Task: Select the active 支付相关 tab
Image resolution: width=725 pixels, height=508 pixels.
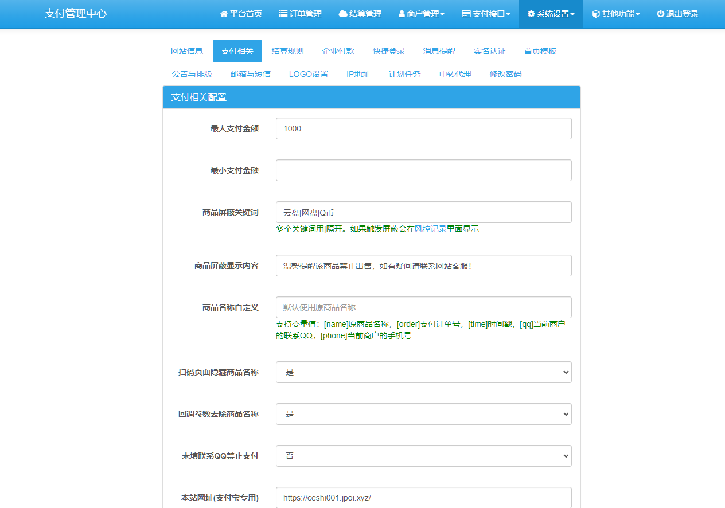Action: 237,51
